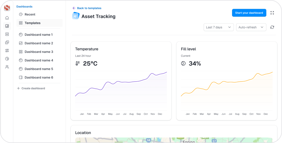
Task: Open the Recent menu item
Action: point(40,14)
